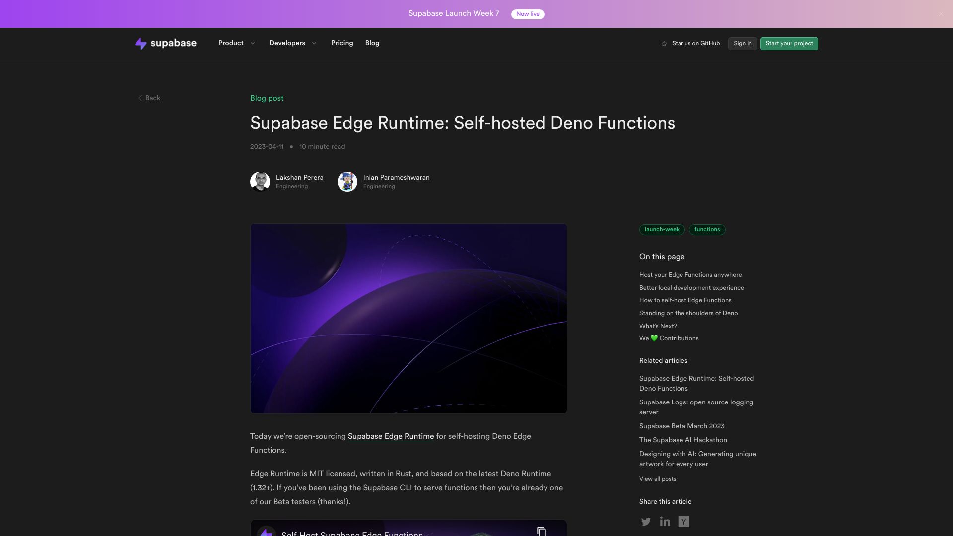Screen dimensions: 953x536
Task: Jump to We Contributions section
Action: point(669,338)
